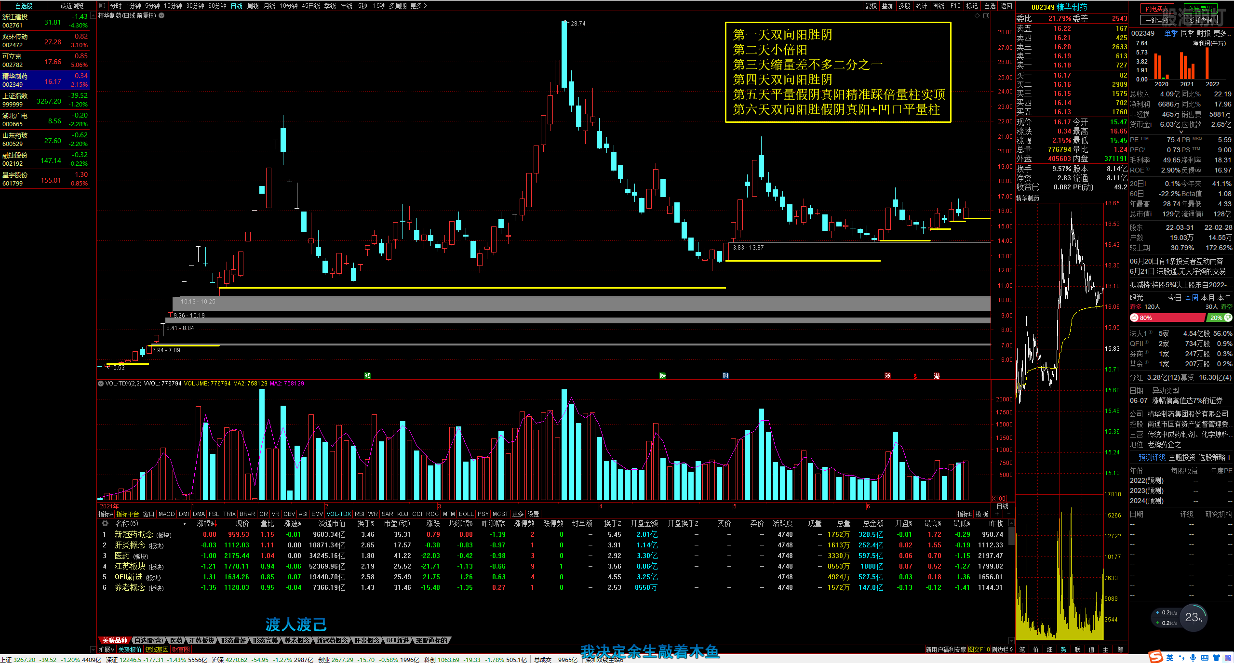Click the Sogou input method S icon
This screenshot has height=663, width=1234.
pos(1155,657)
